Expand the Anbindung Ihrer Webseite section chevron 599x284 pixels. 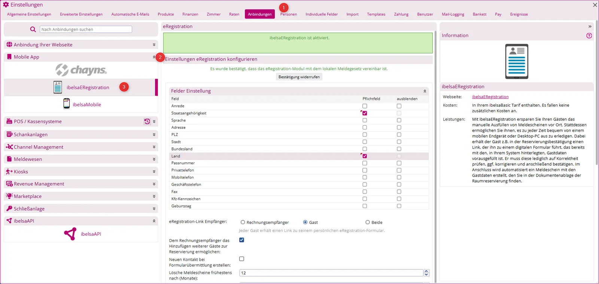154,45
